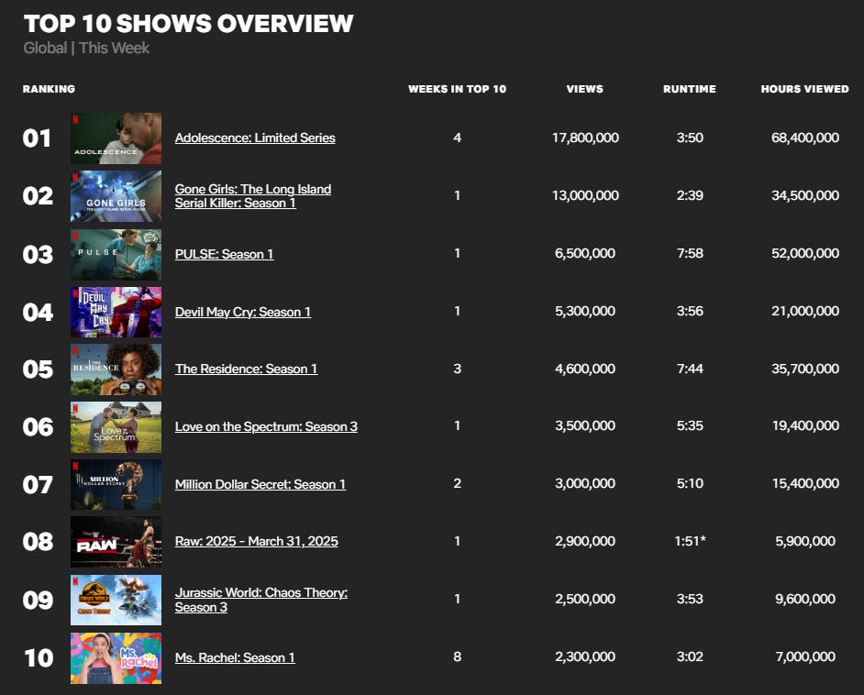Click the runtime value 3:53
The width and height of the screenshot is (864, 695).
pyautogui.click(x=690, y=599)
